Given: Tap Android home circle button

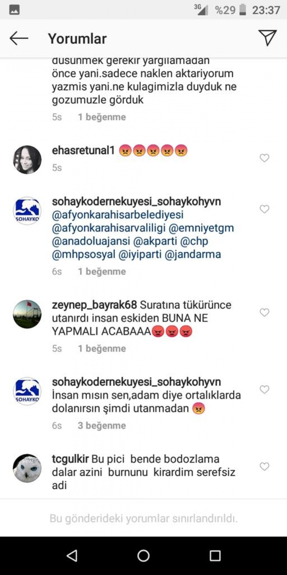Looking at the screenshot, I should (x=143, y=556).
